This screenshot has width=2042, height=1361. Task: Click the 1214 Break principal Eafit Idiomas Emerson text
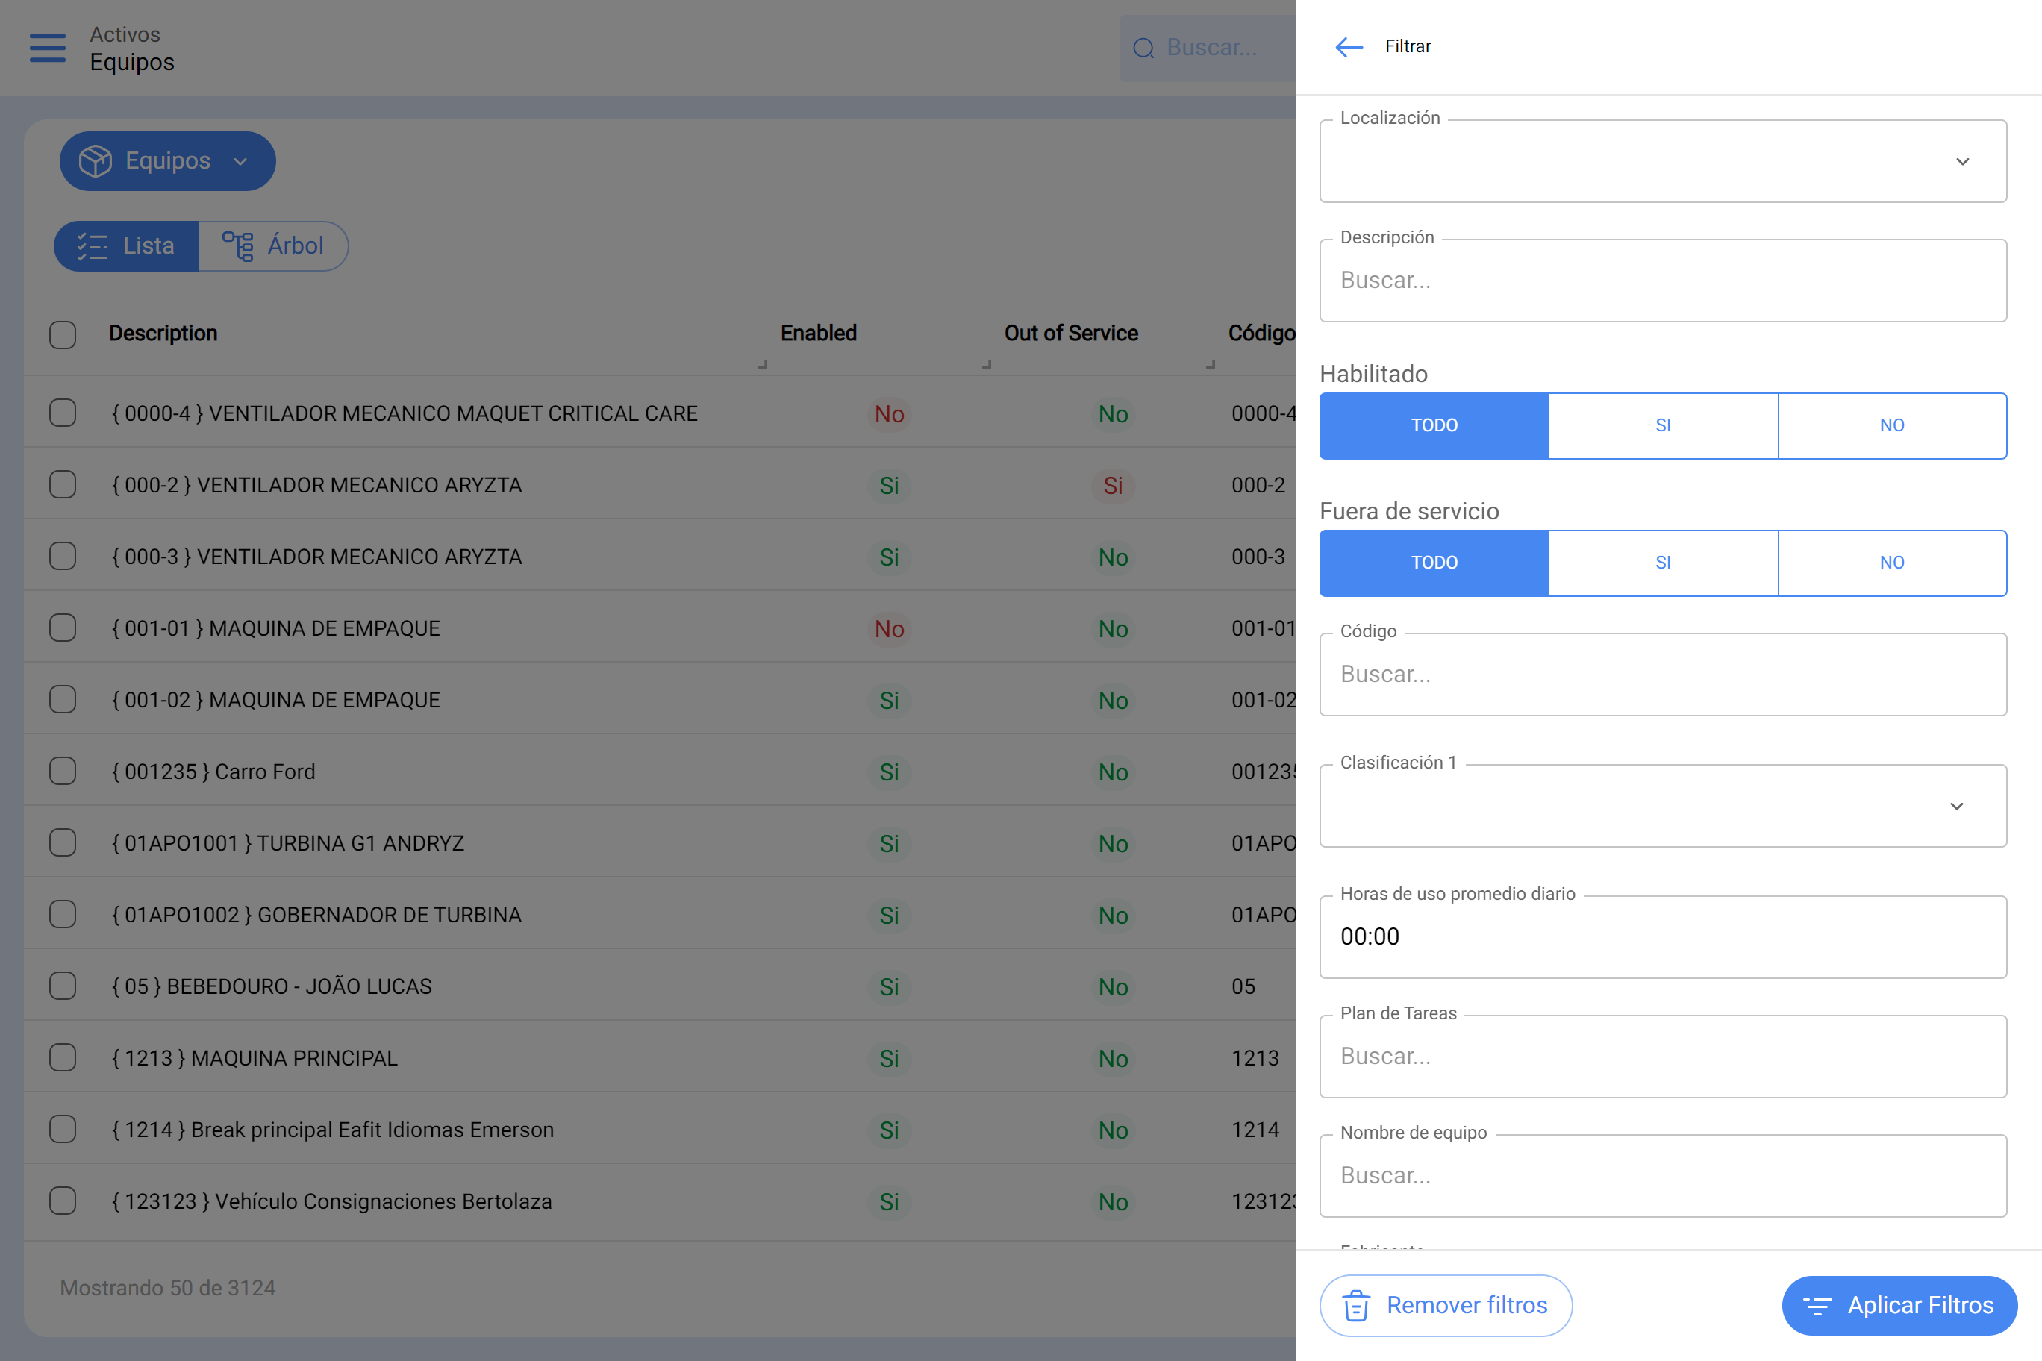pyautogui.click(x=333, y=1129)
